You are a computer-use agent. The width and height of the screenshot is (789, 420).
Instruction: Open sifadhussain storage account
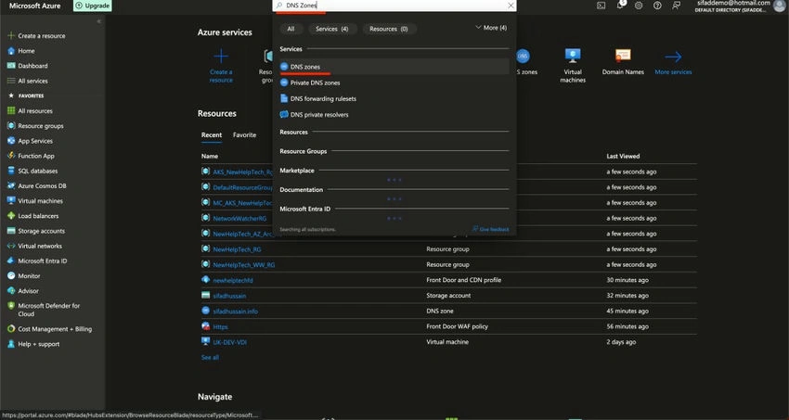click(x=229, y=296)
